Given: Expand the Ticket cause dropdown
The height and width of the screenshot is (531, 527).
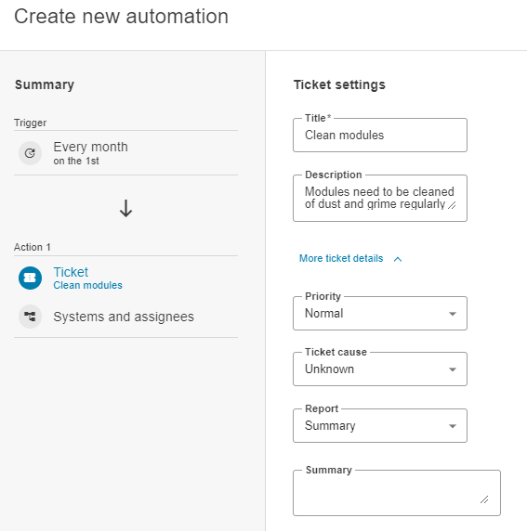Looking at the screenshot, I should 380,369.
